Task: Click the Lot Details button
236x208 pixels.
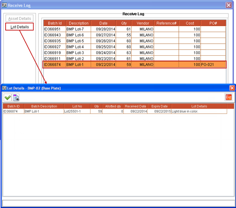Action: (20, 27)
